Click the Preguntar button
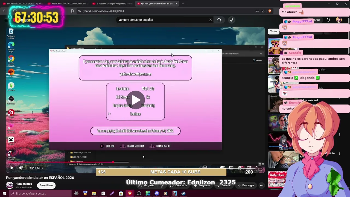 tap(202, 185)
